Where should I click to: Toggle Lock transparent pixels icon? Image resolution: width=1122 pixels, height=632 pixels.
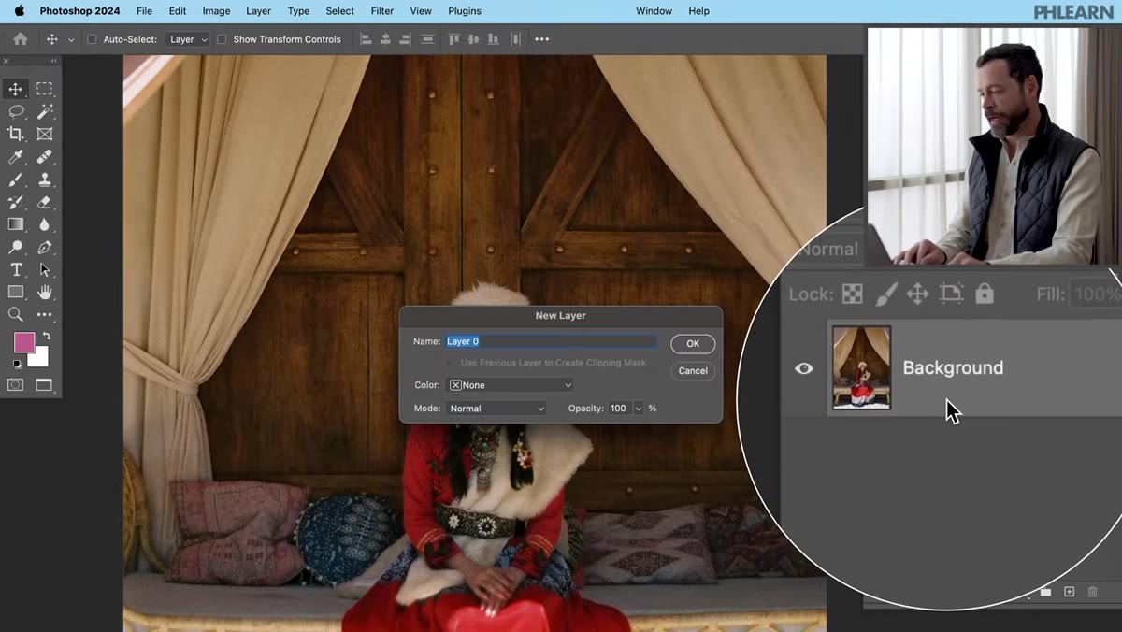pos(853,294)
